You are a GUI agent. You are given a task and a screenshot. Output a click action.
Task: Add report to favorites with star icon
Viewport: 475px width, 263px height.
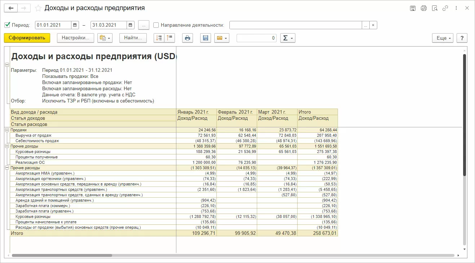[x=38, y=8]
